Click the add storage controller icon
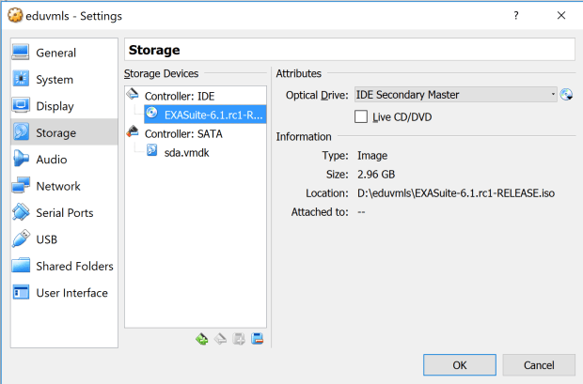This screenshot has width=583, height=384. coord(201,338)
